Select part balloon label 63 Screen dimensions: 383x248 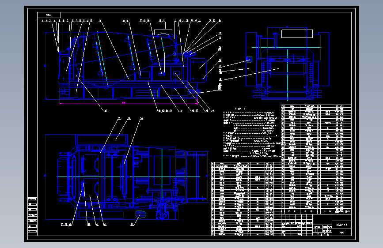coord(132,225)
